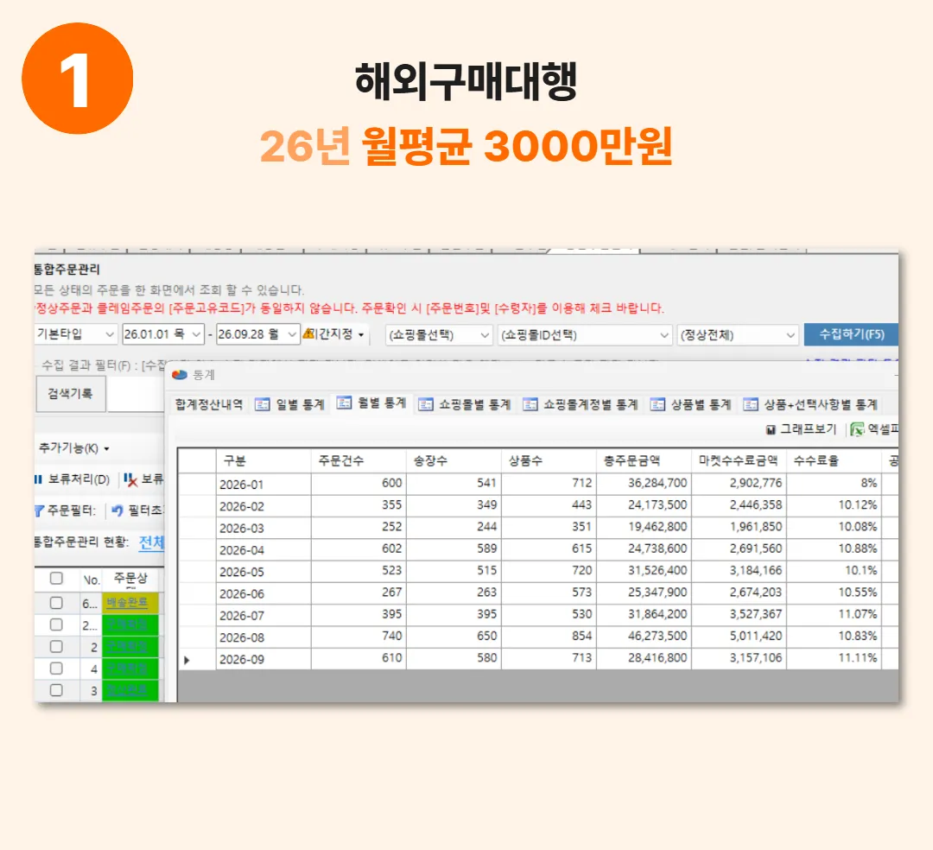Screen dimensions: 933x850
Task: Click the 구매확정 status in row No. 4
Action: 127,668
